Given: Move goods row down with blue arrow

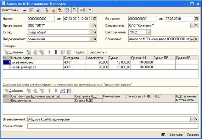Looking at the screenshot, I should pyautogui.click(x=56, y=52).
